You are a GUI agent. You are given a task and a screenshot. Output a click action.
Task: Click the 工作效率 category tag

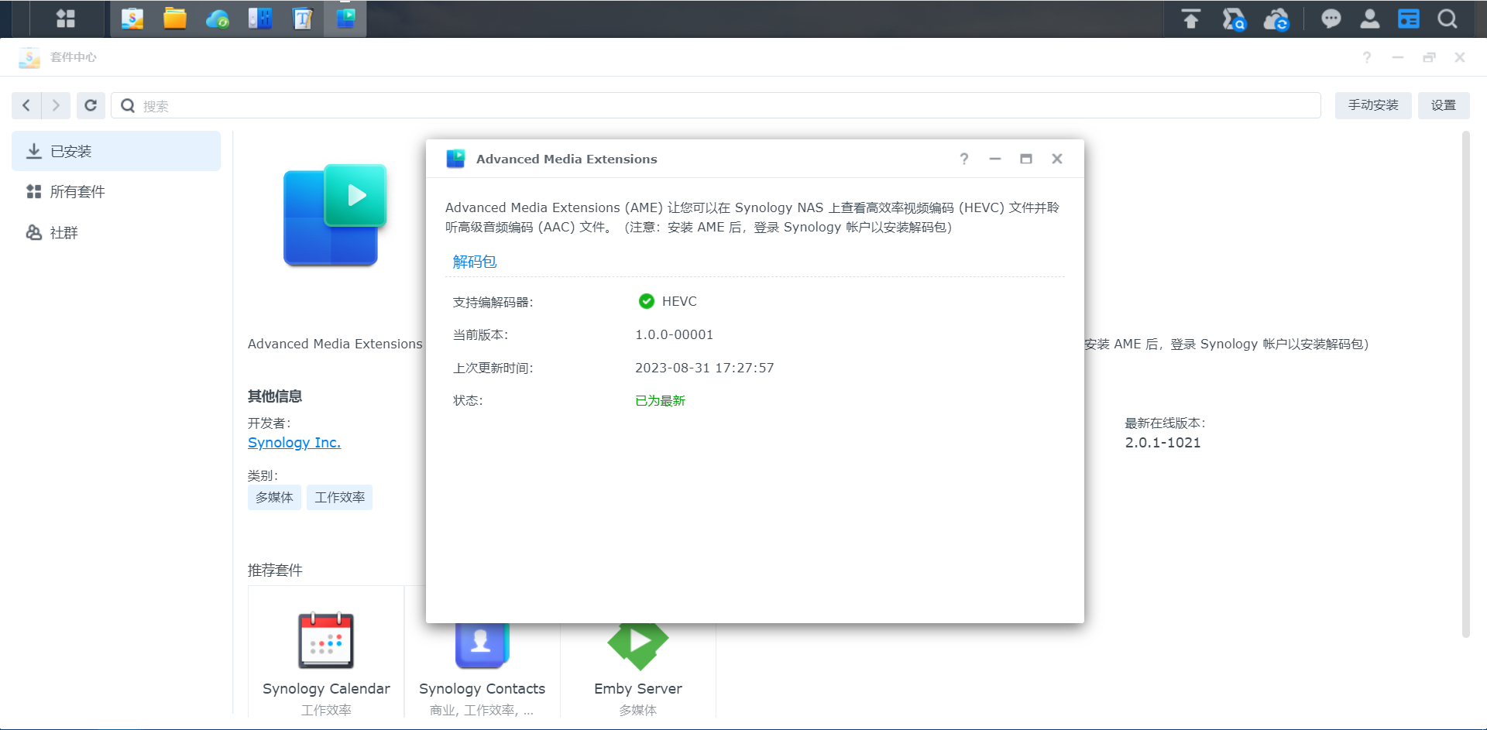click(x=339, y=497)
